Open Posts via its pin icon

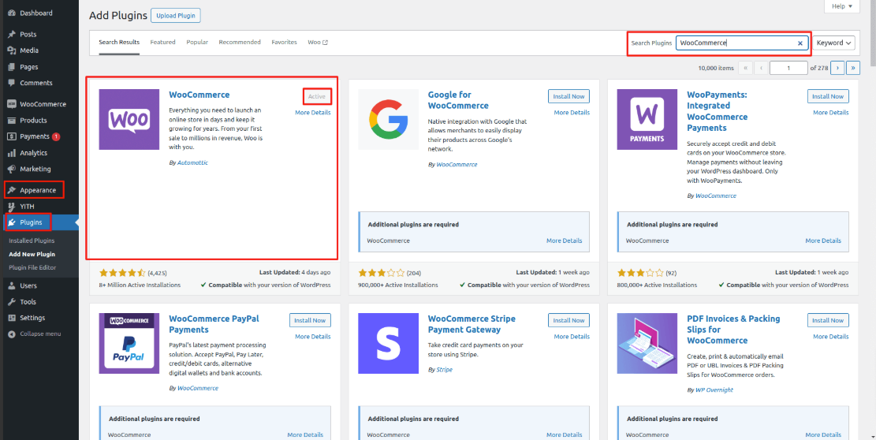pos(11,35)
